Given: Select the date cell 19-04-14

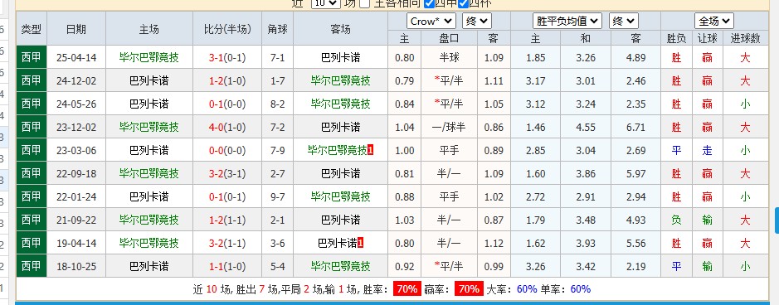Looking at the screenshot, I should pyautogui.click(x=76, y=243).
